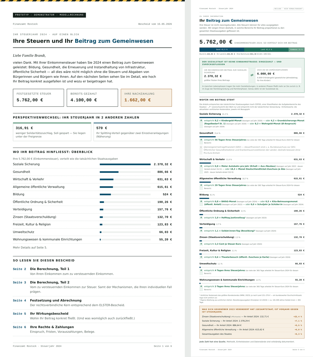Click the equivalence icon beside Cent je Steuer-Euro
Viewport: 313px width, 357px height.
click(x=201, y=244)
